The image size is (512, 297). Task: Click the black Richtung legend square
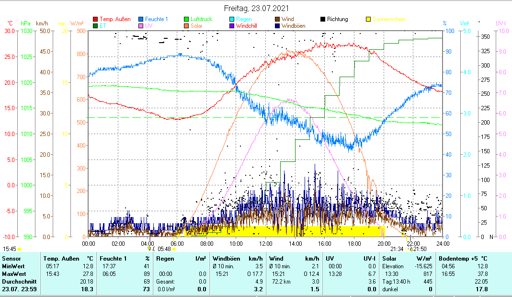coord(323,20)
